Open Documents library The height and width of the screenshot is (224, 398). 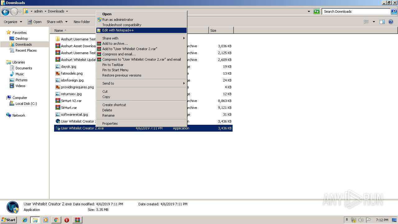pos(24,68)
